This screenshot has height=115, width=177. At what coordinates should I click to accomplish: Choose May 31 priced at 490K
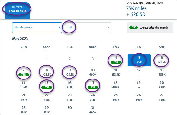tap(93, 110)
